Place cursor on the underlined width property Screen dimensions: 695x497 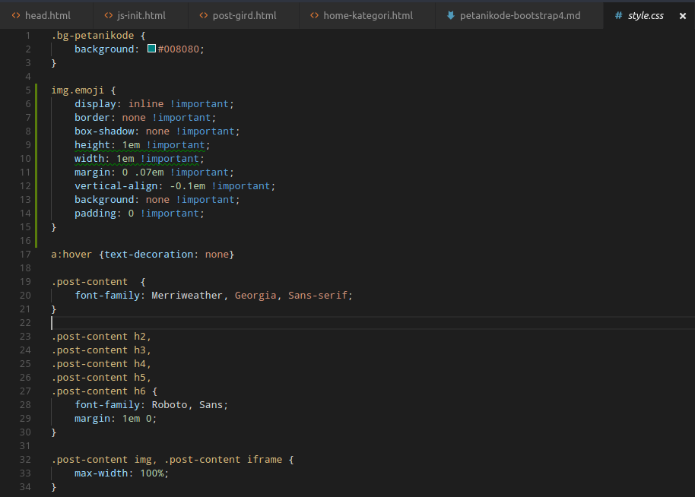coord(86,158)
